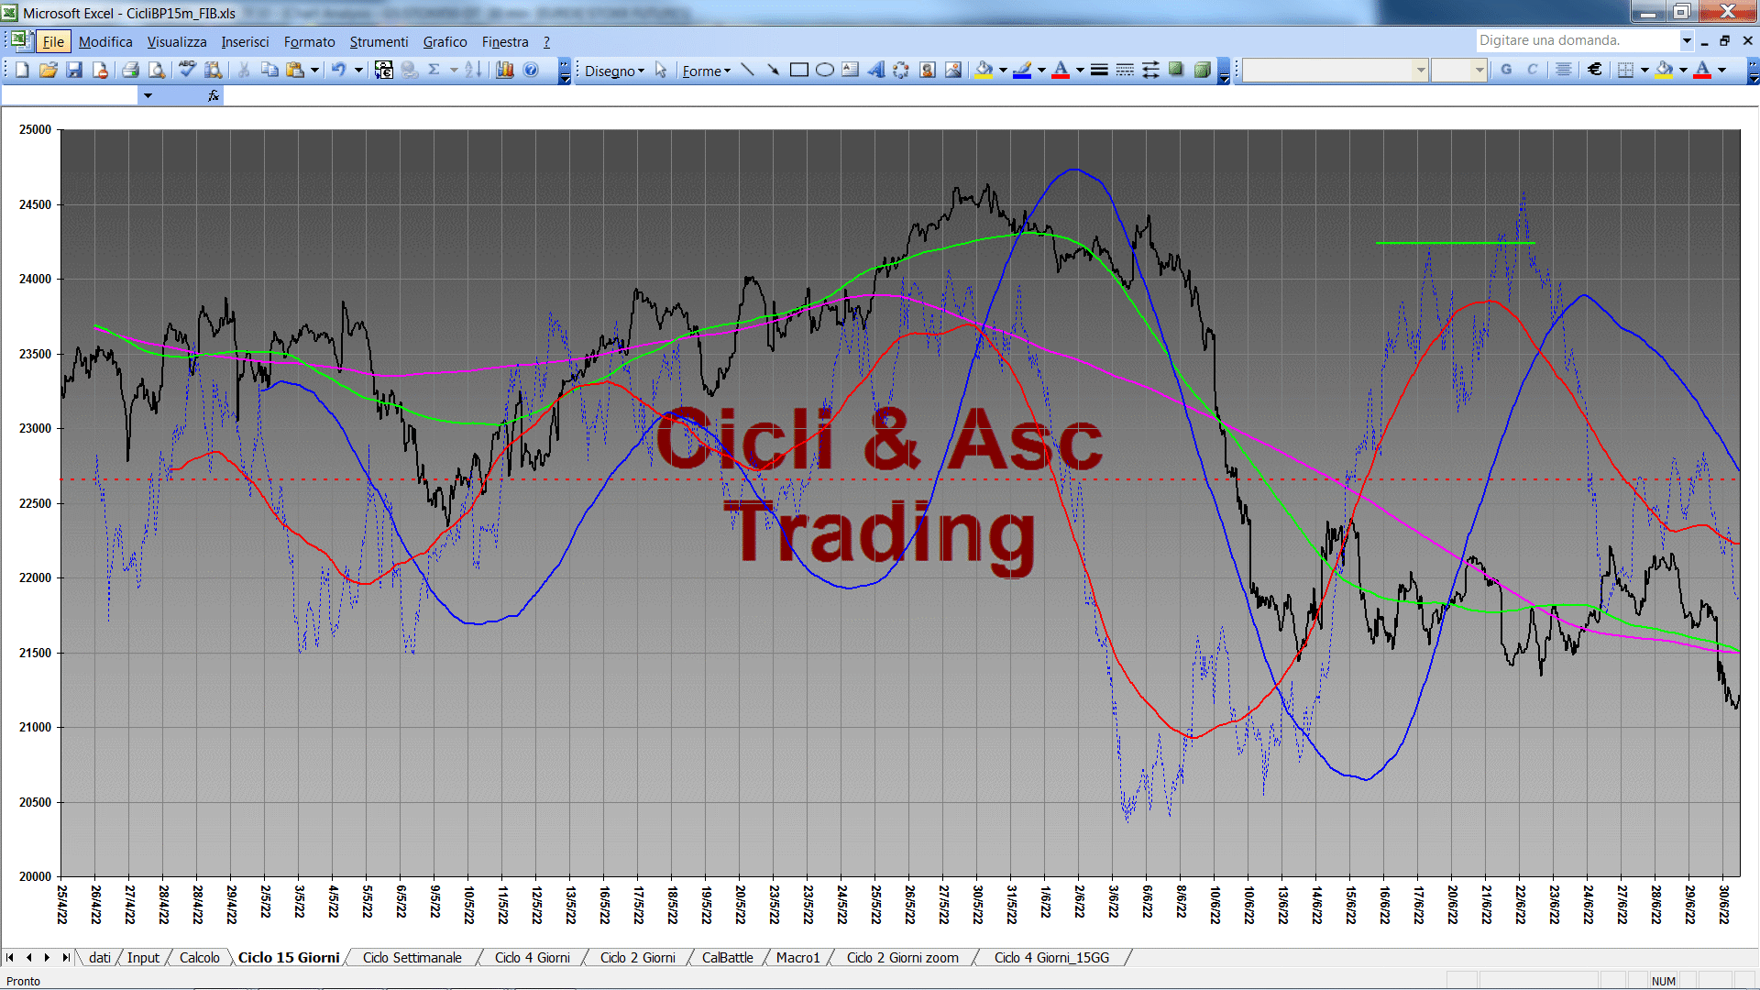Viewport: 1760px width, 990px height.
Task: Click the AutoSum sigma icon
Action: [x=434, y=70]
